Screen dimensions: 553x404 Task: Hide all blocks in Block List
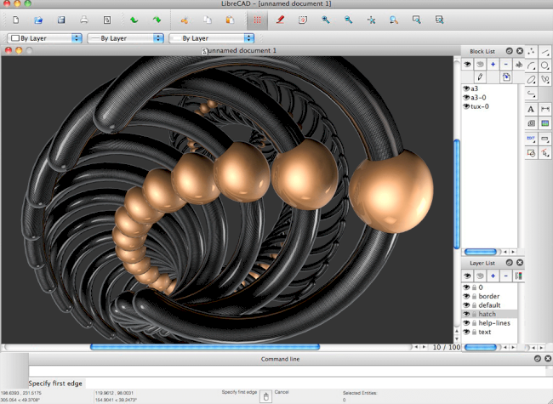tap(480, 65)
